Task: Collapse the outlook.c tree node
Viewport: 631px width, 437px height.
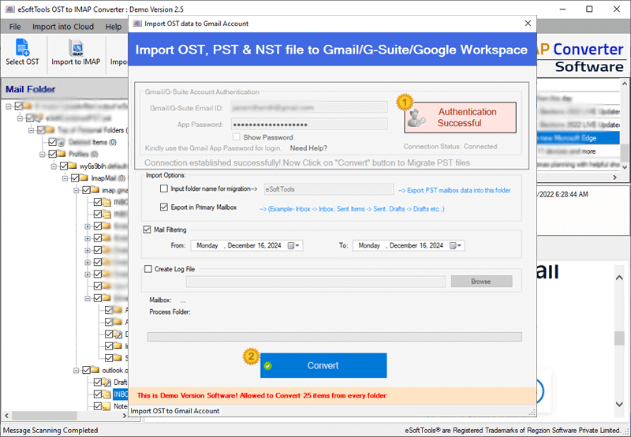Action: pos(77,370)
